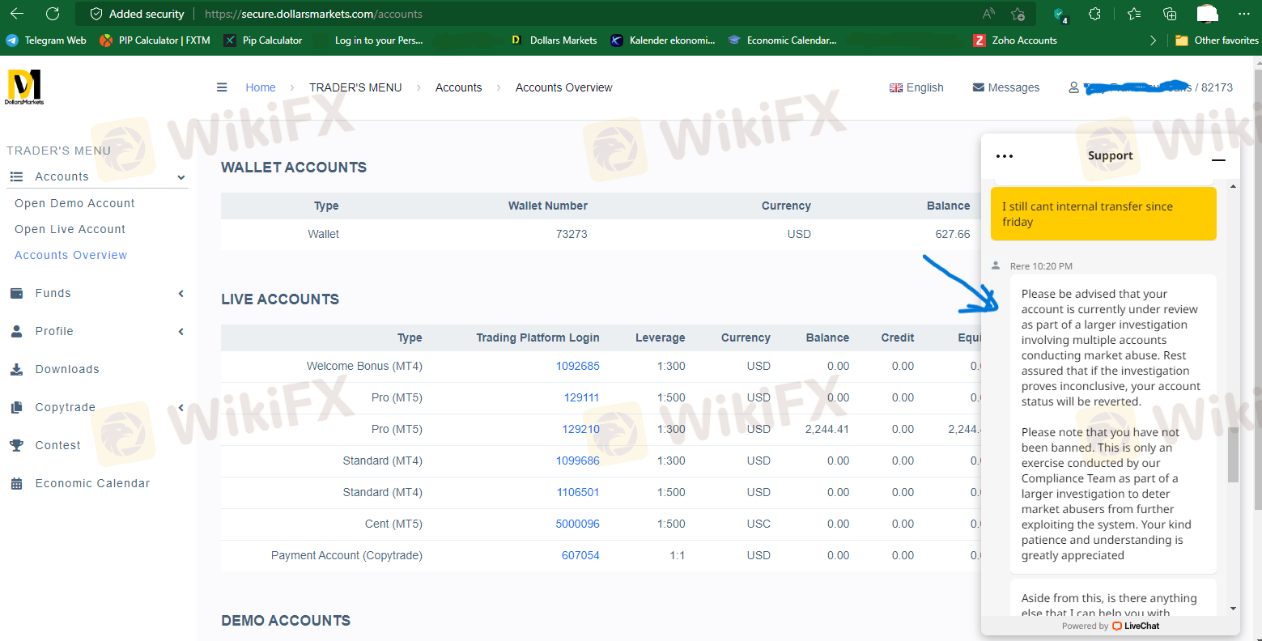Expand the Funds sidebar menu
The image size is (1262, 641).
[181, 294]
